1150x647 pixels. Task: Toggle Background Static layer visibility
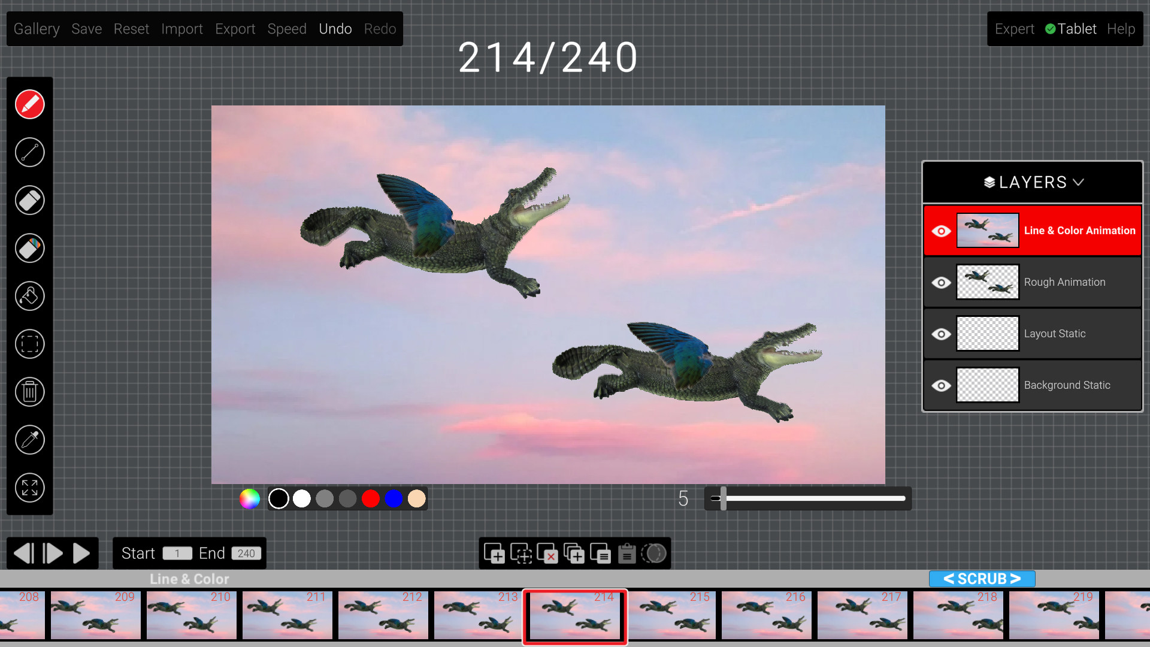pyautogui.click(x=941, y=385)
